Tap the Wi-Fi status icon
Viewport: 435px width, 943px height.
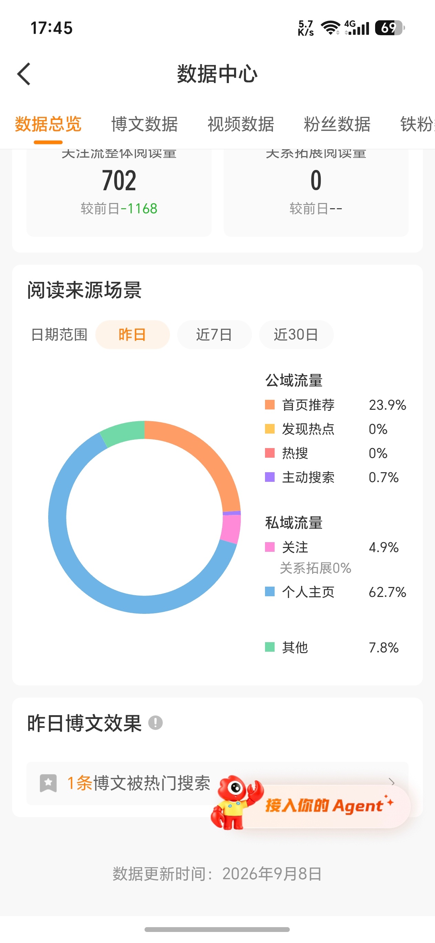point(330,28)
